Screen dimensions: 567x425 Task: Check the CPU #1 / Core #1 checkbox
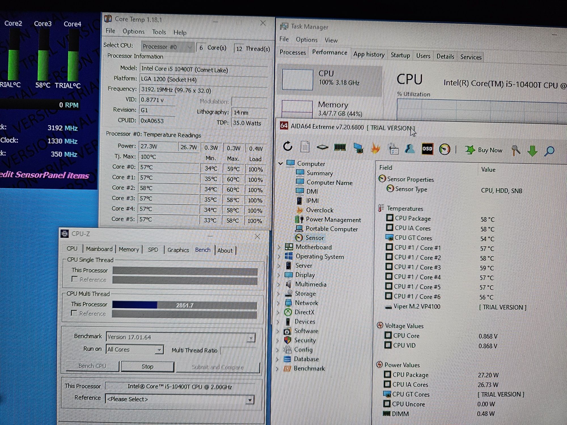[x=389, y=247]
